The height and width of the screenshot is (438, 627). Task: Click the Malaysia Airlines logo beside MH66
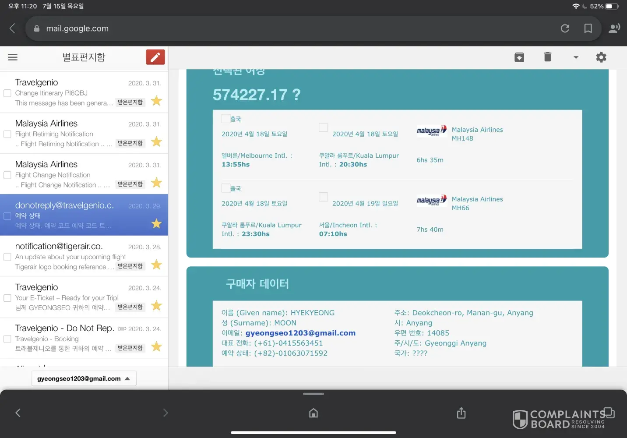pyautogui.click(x=432, y=200)
